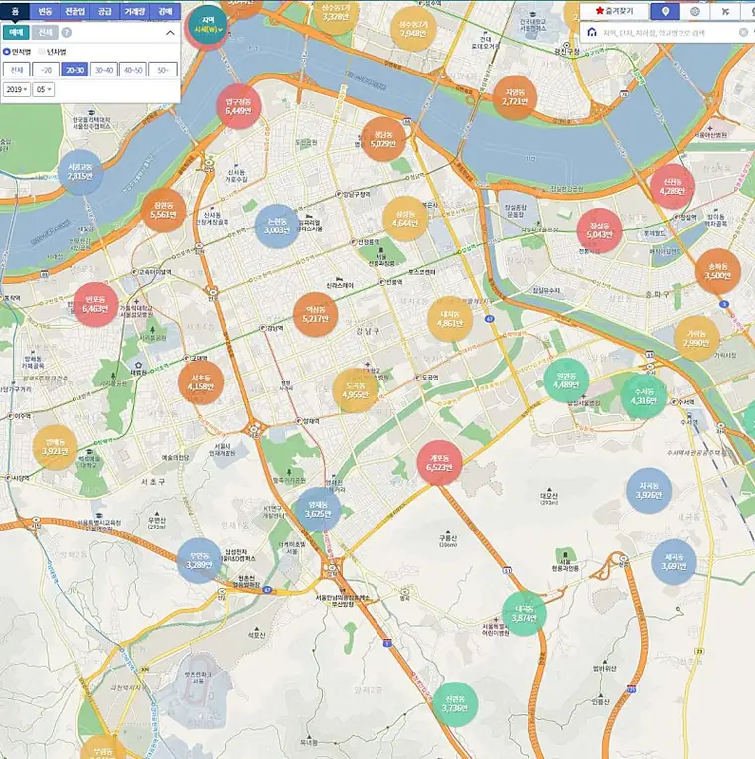Click the 강남구 district label on map
The width and height of the screenshot is (755, 759).
[x=368, y=331]
